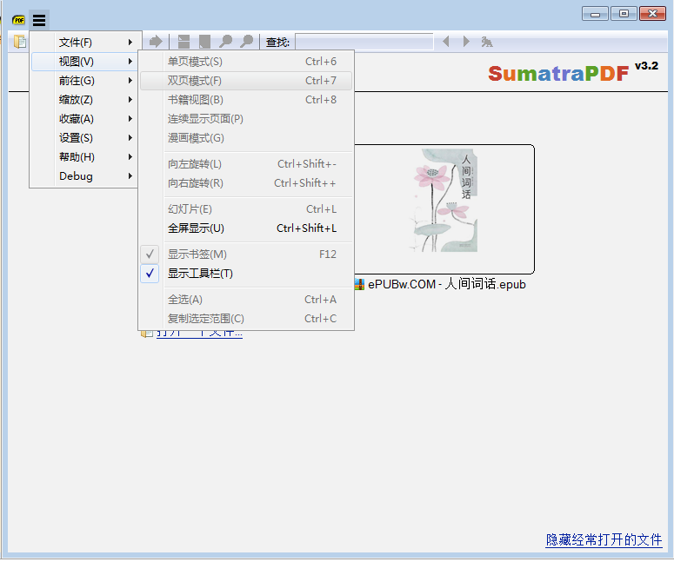Click the ePUBw.COM - 人间词话.epub filename

point(447,284)
